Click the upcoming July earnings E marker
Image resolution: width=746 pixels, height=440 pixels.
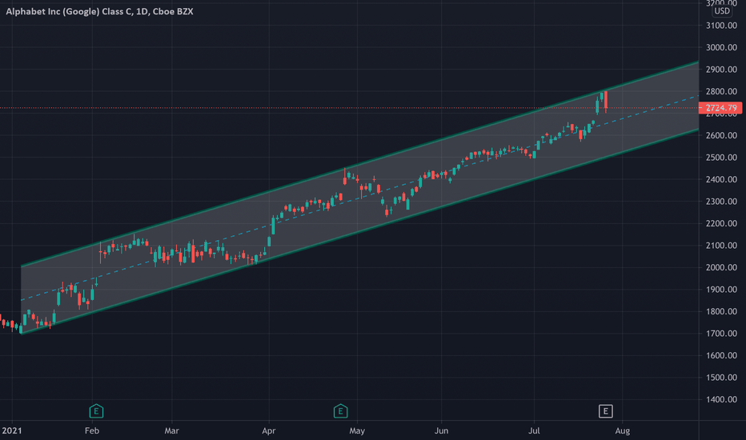point(606,411)
